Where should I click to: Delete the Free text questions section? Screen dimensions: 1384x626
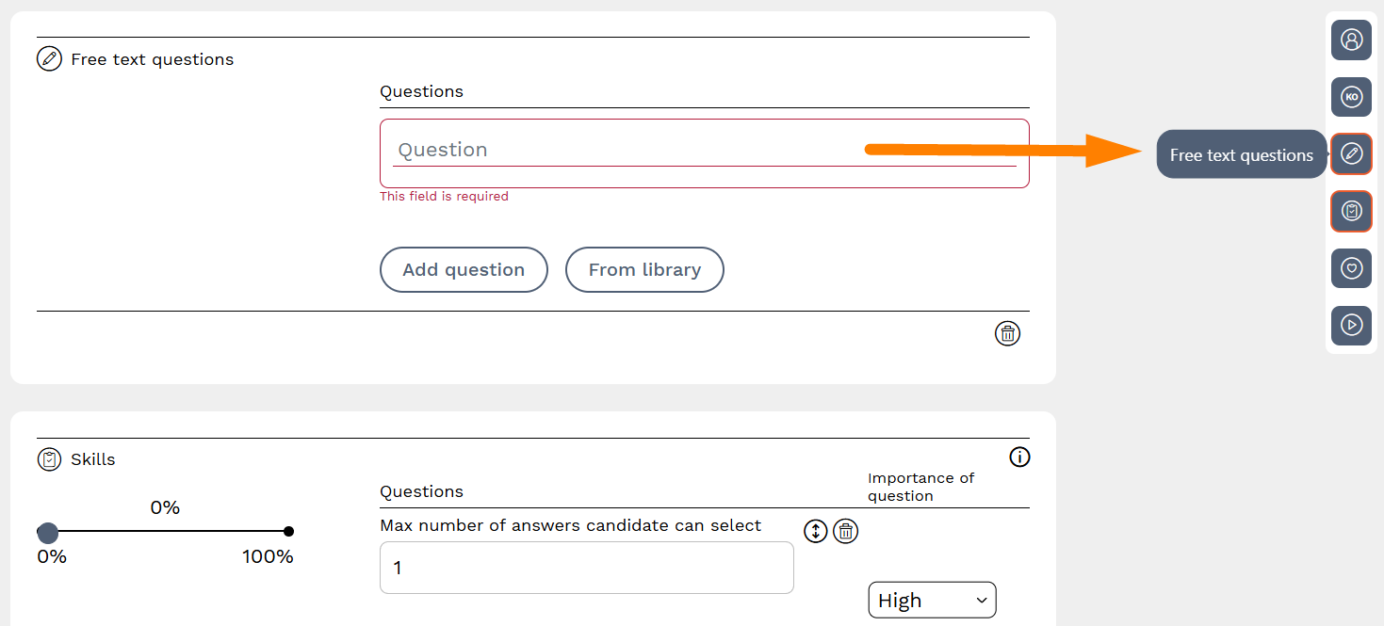tap(1007, 333)
